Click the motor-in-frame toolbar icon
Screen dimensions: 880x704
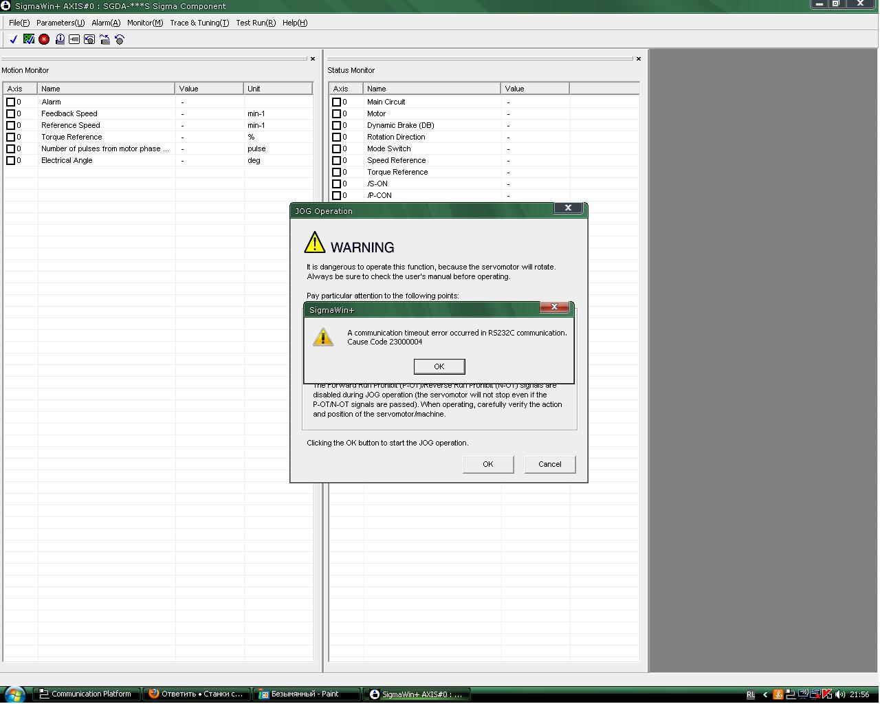[x=74, y=39]
